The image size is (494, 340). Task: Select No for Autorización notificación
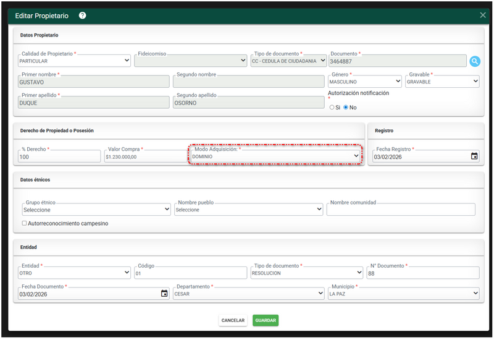[346, 108]
